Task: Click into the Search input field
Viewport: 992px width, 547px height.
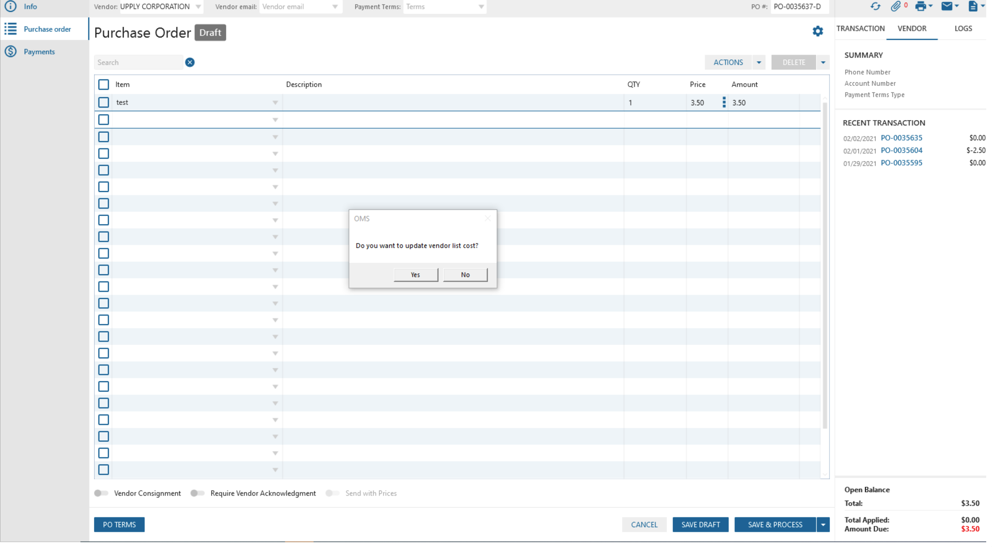Action: [138, 63]
